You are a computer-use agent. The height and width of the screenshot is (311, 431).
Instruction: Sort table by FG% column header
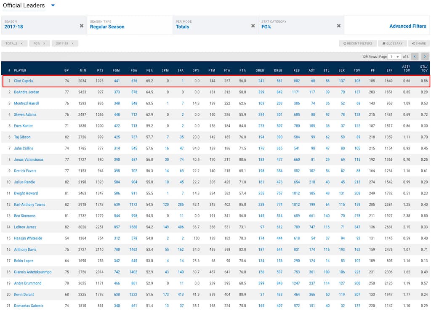(149, 70)
